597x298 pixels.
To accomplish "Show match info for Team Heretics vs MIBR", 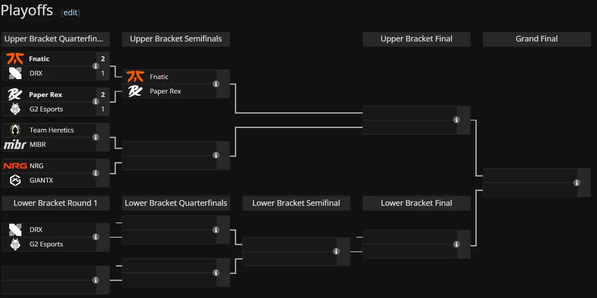I will 96,137.
